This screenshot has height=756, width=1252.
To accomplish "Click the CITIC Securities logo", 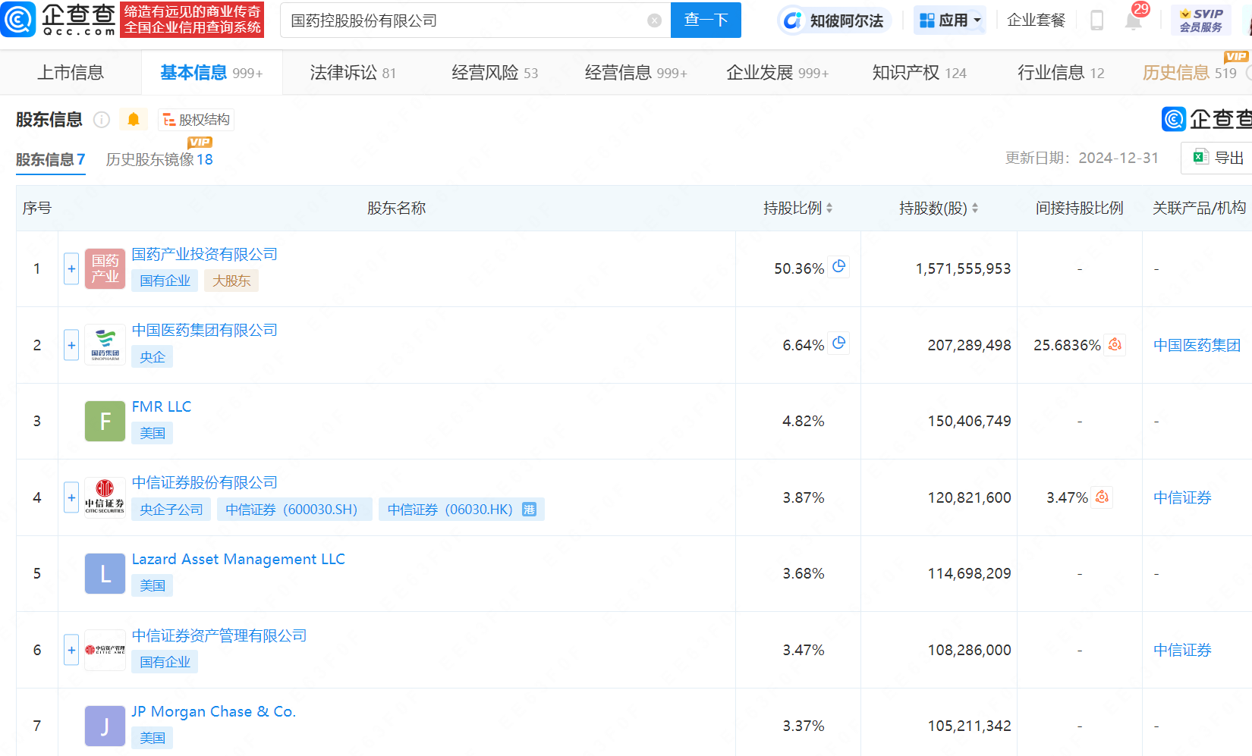I will click(x=105, y=497).
